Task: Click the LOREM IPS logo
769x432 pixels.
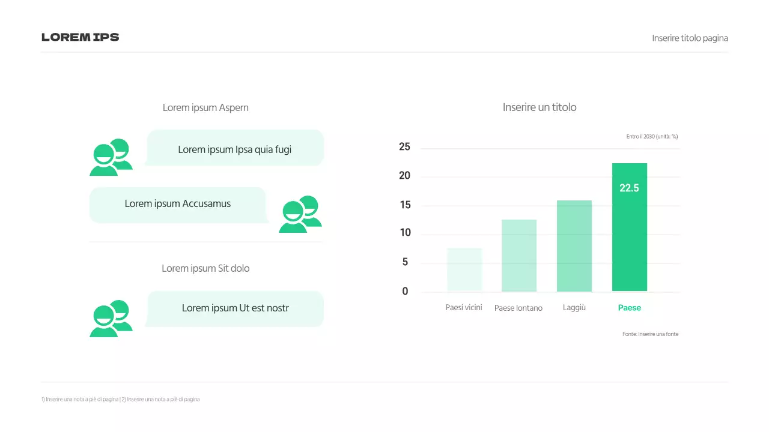Action: click(x=80, y=37)
